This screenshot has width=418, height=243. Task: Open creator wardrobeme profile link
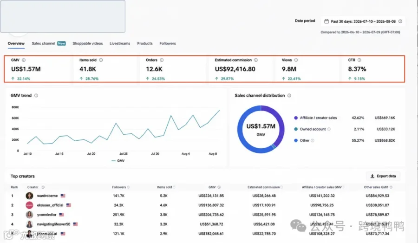pos(47,196)
